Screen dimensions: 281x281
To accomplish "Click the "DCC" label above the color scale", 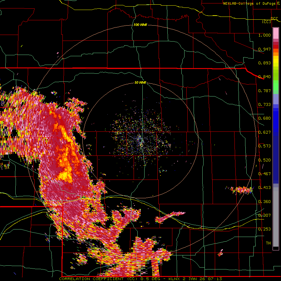I will tap(274, 19).
